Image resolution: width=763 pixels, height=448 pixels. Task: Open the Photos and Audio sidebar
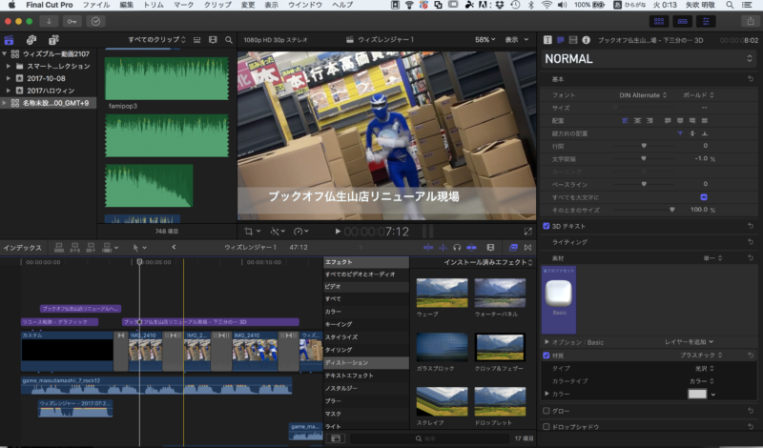31,40
